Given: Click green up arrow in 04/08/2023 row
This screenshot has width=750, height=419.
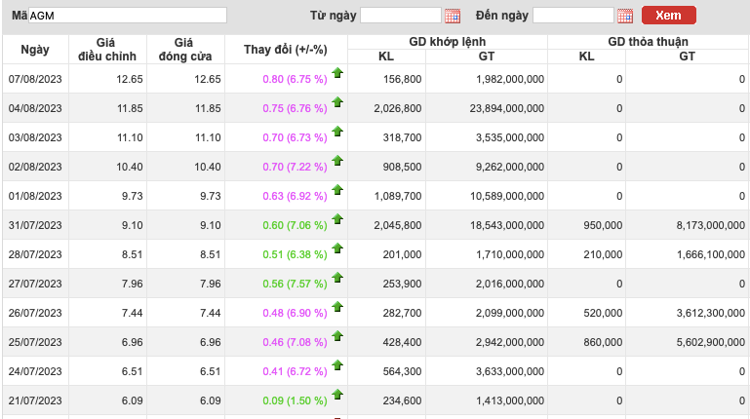Looking at the screenshot, I should click(337, 102).
